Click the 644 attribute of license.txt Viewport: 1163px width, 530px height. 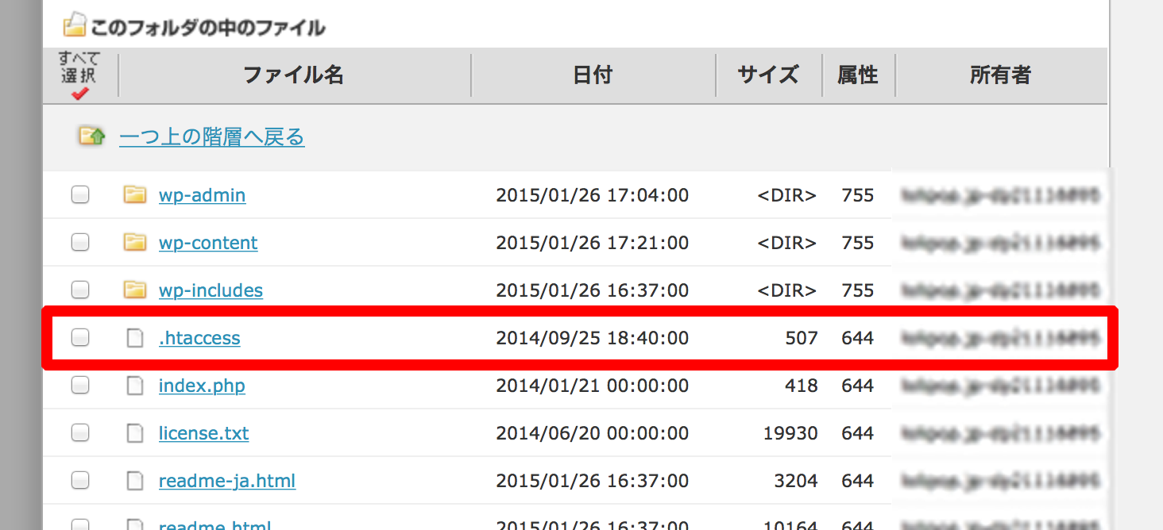[858, 433]
